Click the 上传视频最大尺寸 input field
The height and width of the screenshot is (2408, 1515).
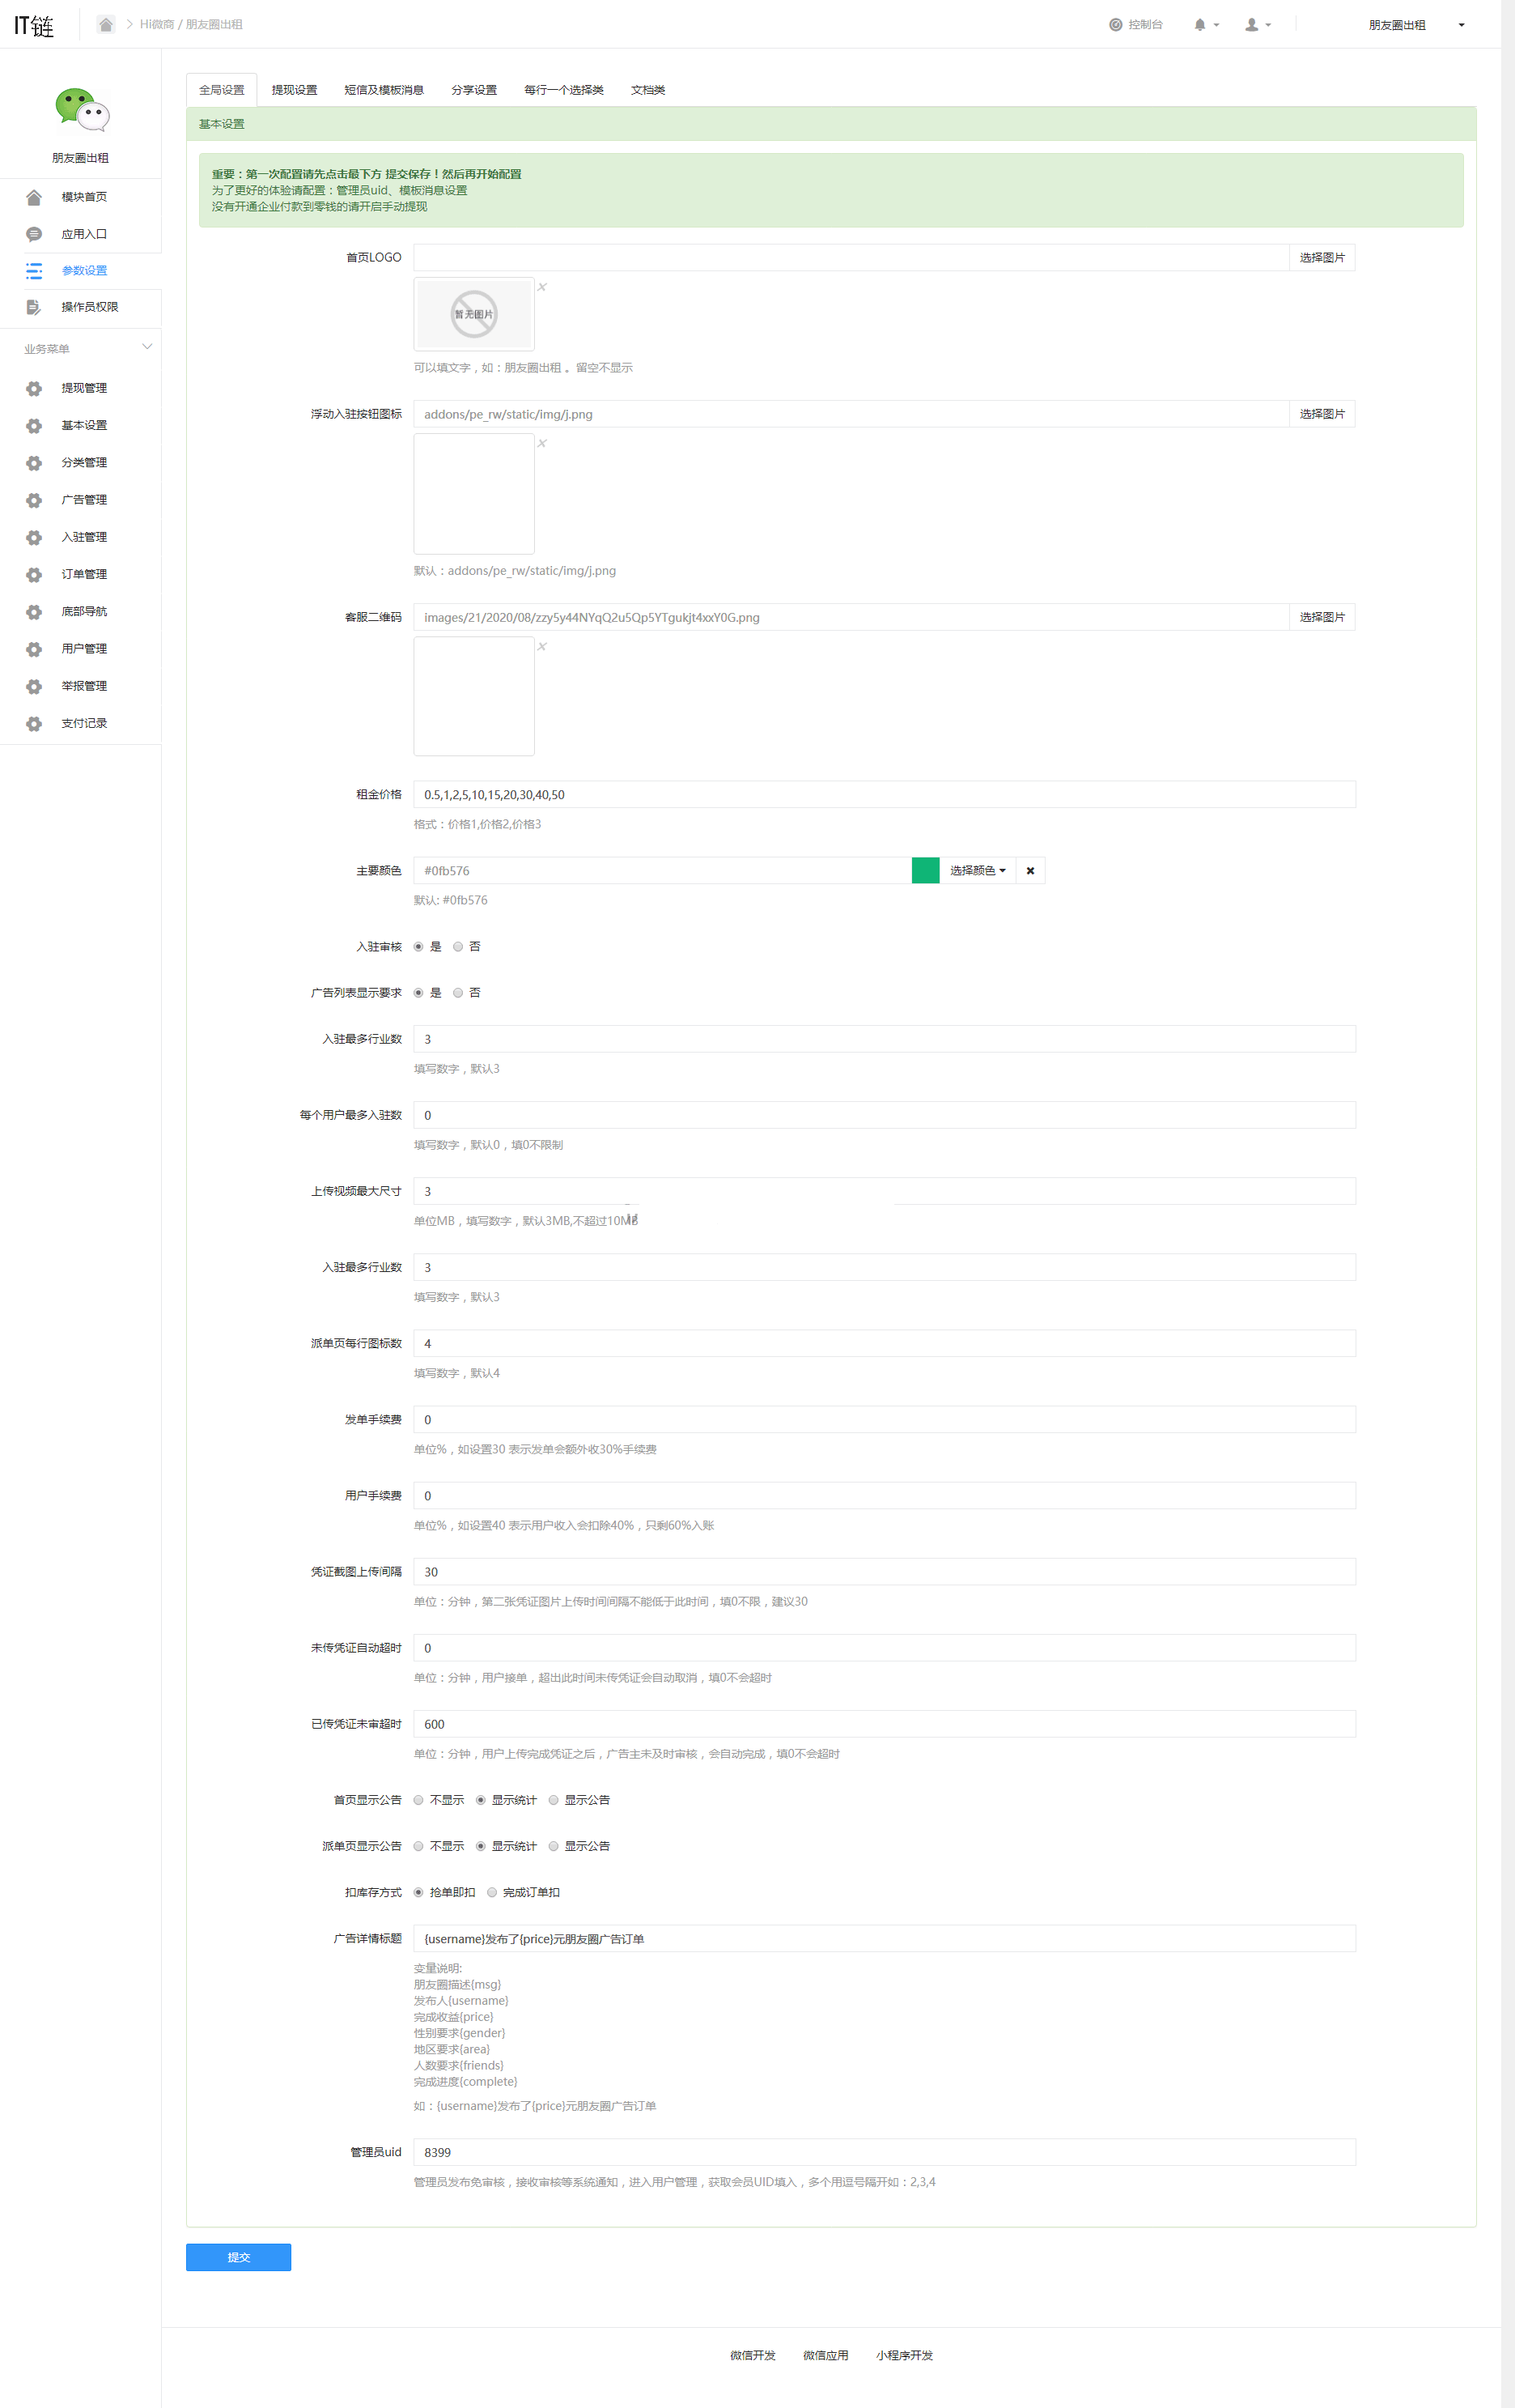[885, 1191]
